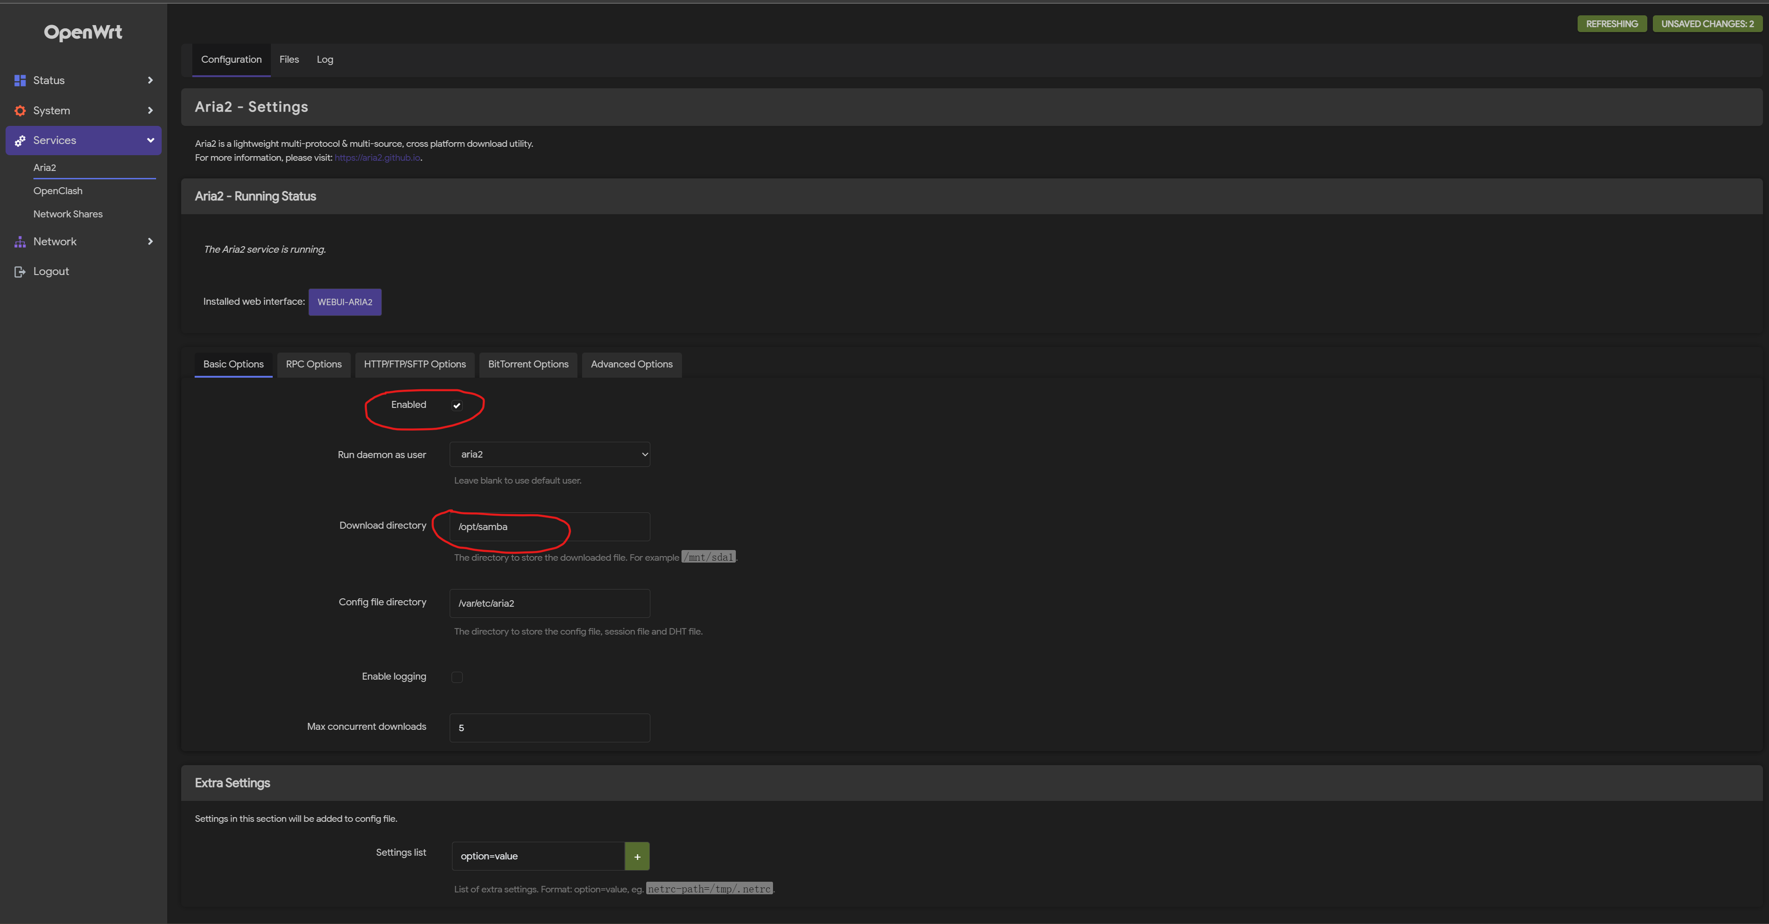Click the Settings list option=value input
The width and height of the screenshot is (1769, 924).
pos(537,856)
